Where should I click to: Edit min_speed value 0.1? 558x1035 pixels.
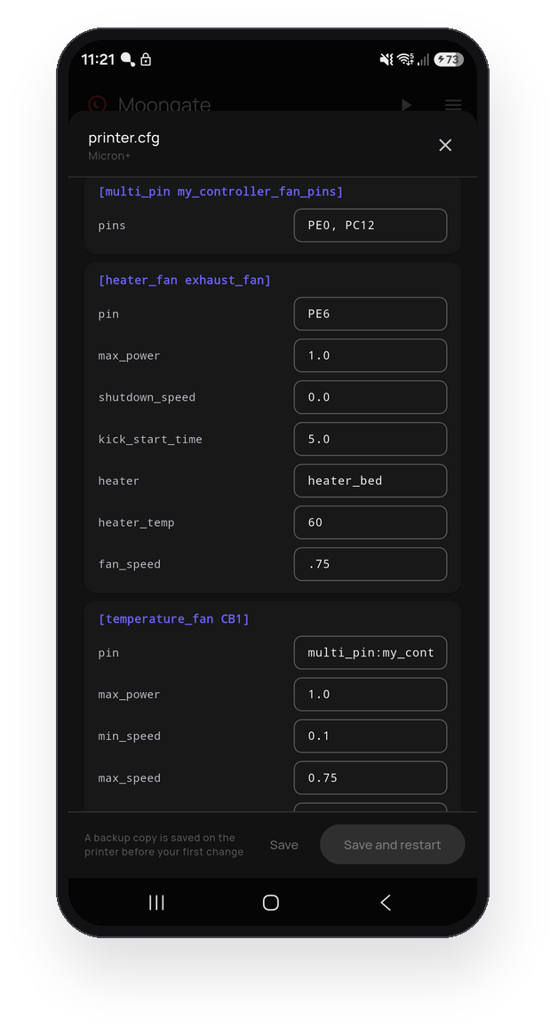(371, 736)
